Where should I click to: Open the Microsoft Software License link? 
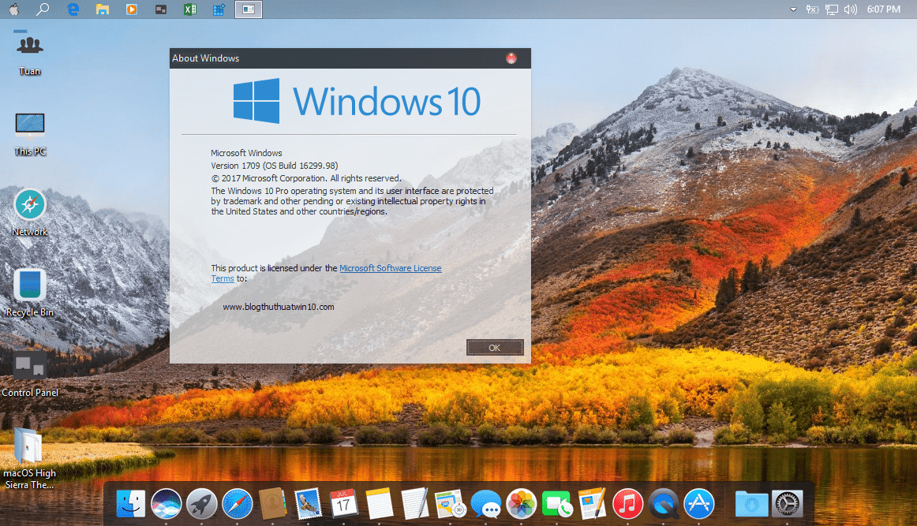pyautogui.click(x=390, y=268)
